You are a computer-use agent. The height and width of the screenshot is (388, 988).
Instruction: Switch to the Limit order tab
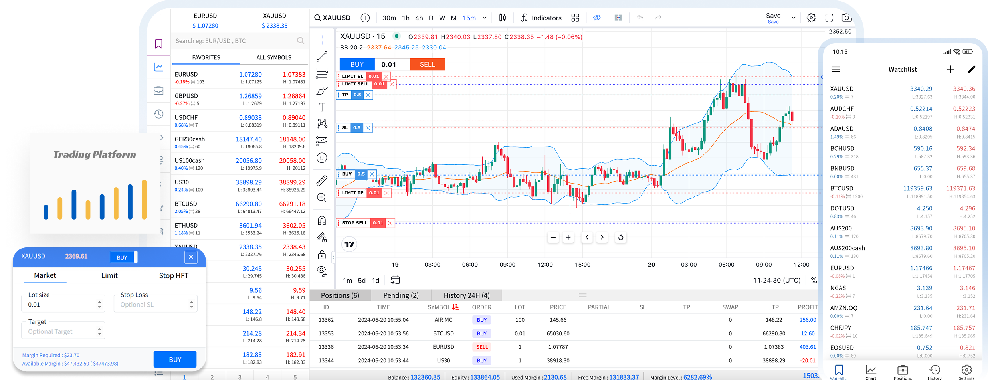109,275
